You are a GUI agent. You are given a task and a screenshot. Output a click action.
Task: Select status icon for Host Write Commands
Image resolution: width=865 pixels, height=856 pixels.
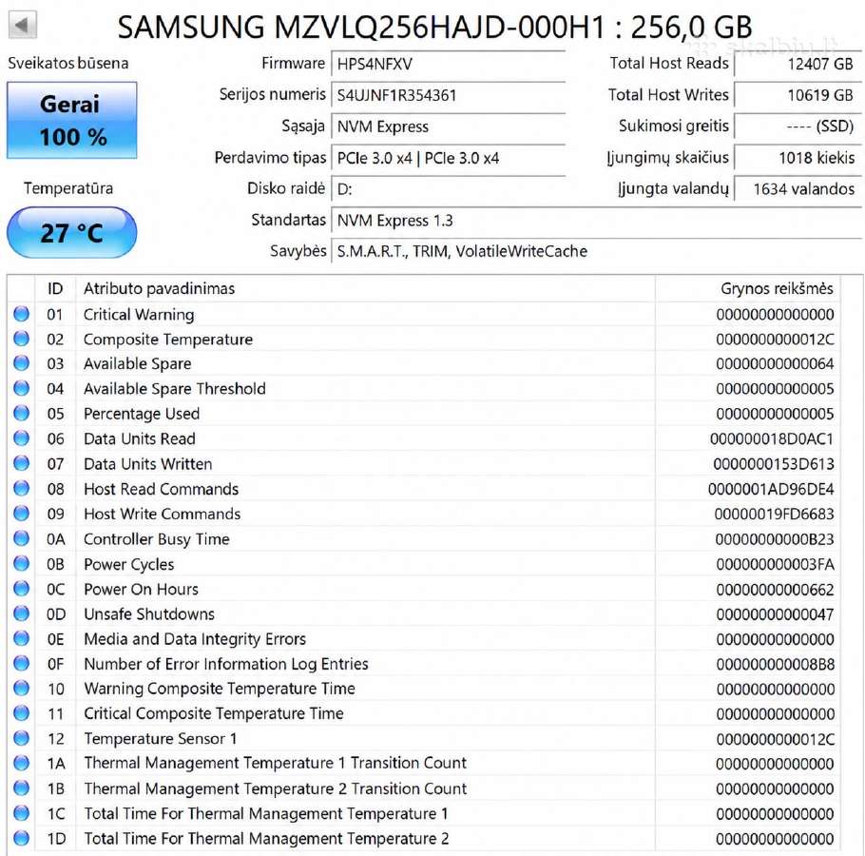22,514
